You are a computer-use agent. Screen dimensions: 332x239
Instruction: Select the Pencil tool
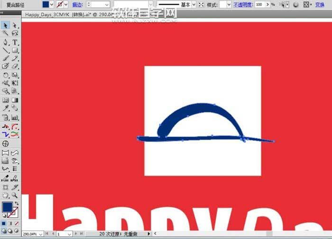click(15, 58)
